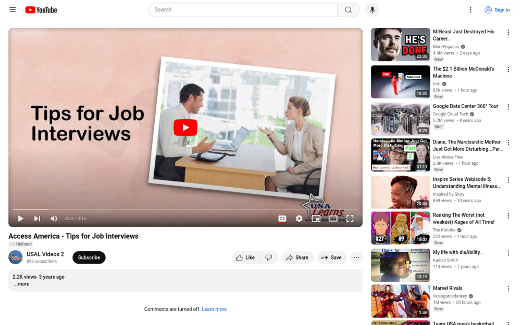This screenshot has width=521, height=325.
Task: Click the Unlisted badge under title
Action: pos(21,244)
